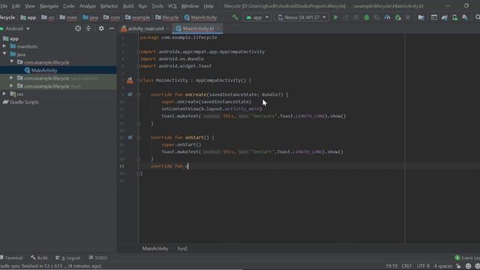Start debugging with the green bug icon

[367, 17]
